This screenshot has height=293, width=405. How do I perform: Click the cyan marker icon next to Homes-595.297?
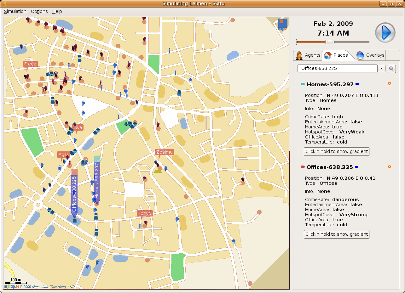(303, 84)
